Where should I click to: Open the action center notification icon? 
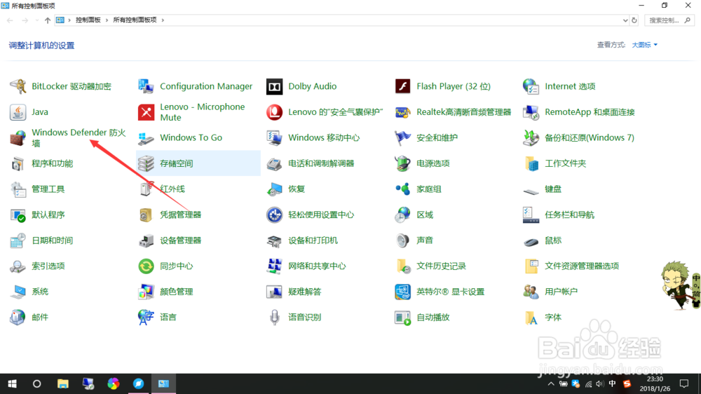tap(684, 383)
